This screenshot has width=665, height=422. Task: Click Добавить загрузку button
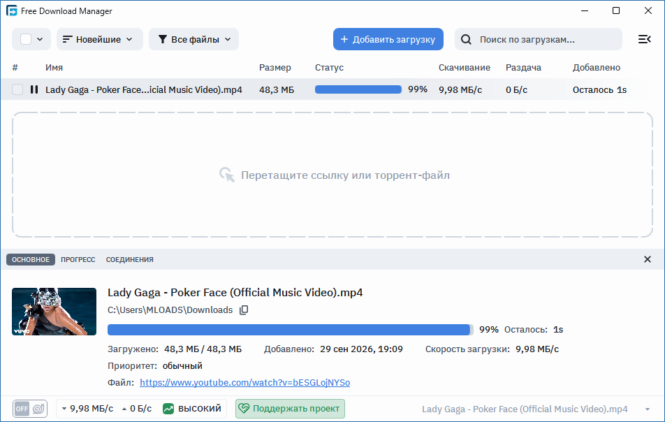coord(388,39)
